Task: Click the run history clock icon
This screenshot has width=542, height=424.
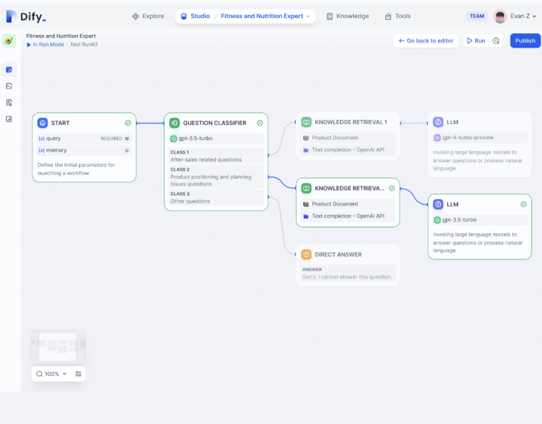Action: (496, 41)
